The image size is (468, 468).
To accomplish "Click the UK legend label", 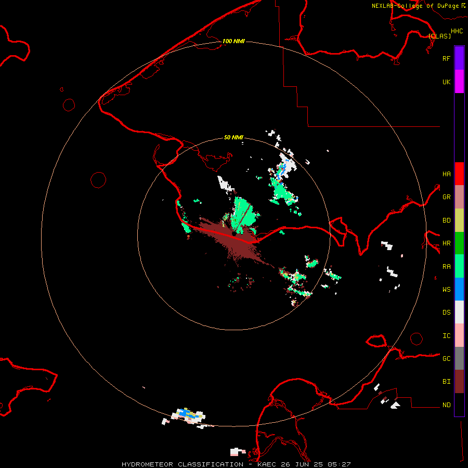I will pyautogui.click(x=446, y=82).
